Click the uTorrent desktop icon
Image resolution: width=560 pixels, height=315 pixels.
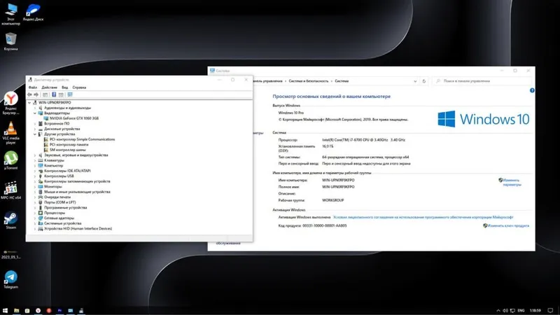click(x=10, y=160)
